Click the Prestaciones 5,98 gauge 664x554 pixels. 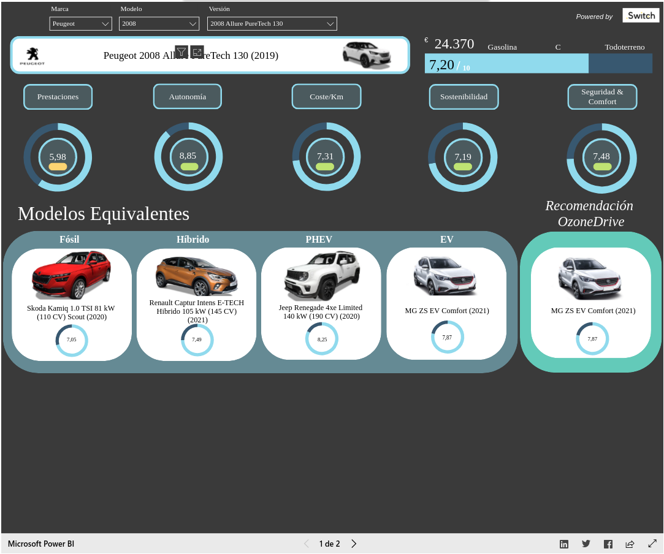pos(58,157)
